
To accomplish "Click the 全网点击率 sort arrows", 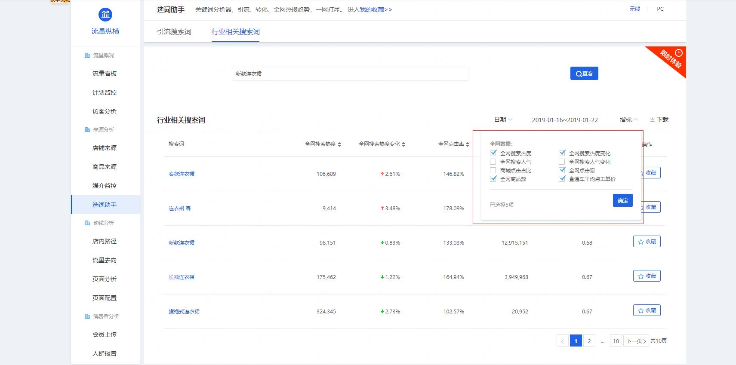I will tap(468, 144).
